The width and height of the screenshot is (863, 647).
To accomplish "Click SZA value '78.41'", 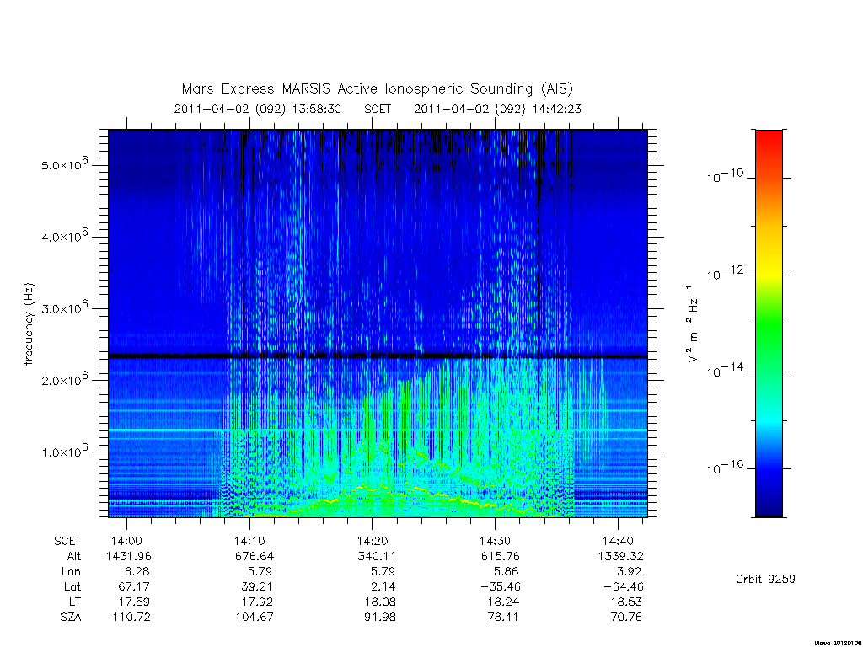I will point(503,618).
